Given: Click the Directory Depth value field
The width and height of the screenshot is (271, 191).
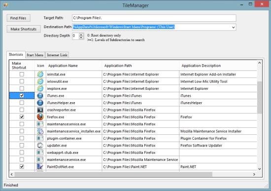Looking at the screenshot, I should (76, 36).
